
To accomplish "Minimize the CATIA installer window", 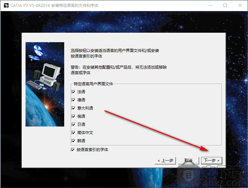I will 210,6.
